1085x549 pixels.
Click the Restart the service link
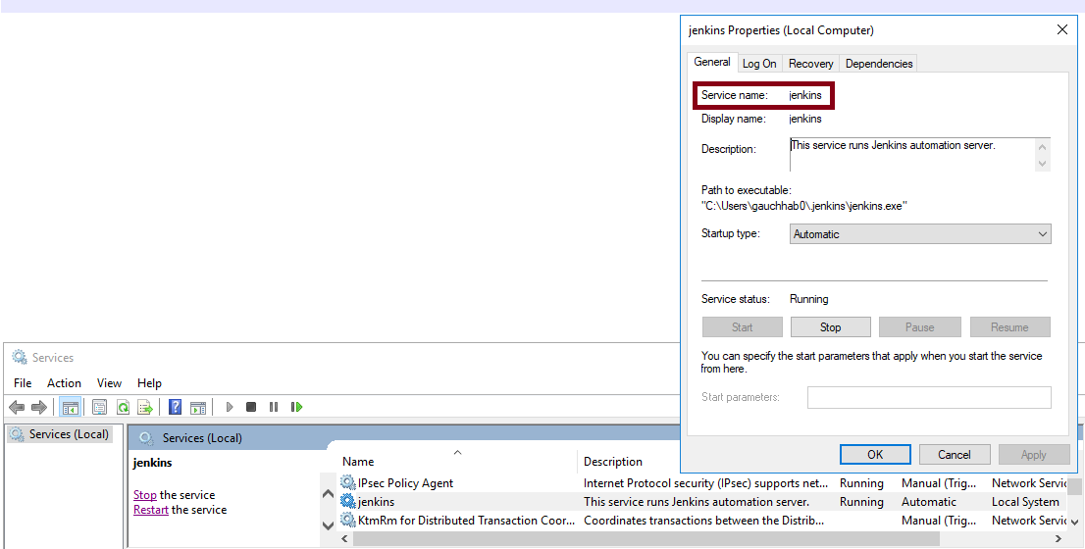(x=151, y=510)
